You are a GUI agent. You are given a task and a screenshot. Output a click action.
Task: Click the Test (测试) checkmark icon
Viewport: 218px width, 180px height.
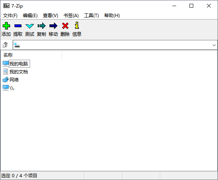point(30,26)
